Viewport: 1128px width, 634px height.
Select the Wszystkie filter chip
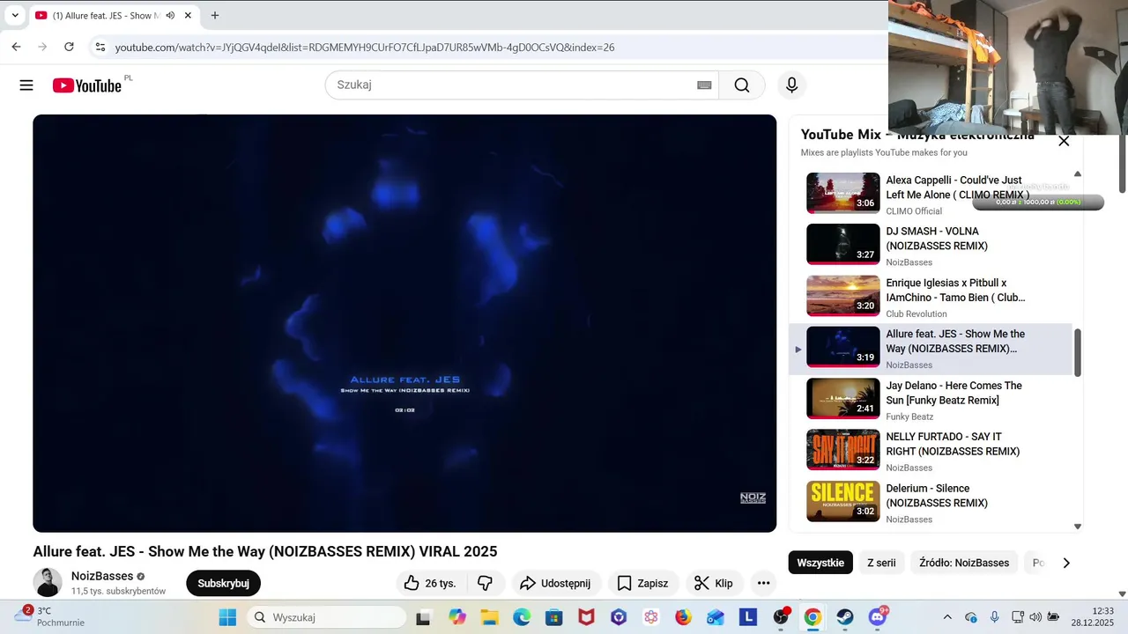click(820, 563)
